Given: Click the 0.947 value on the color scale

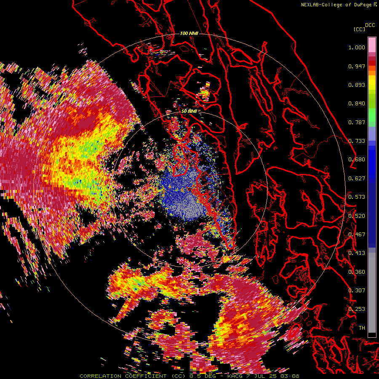Looking at the screenshot, I should pyautogui.click(x=357, y=66).
